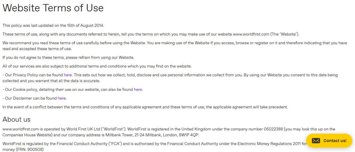Open the Privacy Policy 'here' link
The width and height of the screenshot is (355, 152).
[68, 75]
